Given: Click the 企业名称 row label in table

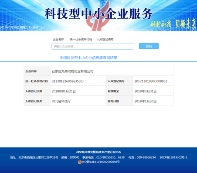Looking at the screenshot, I should tap(31, 71).
